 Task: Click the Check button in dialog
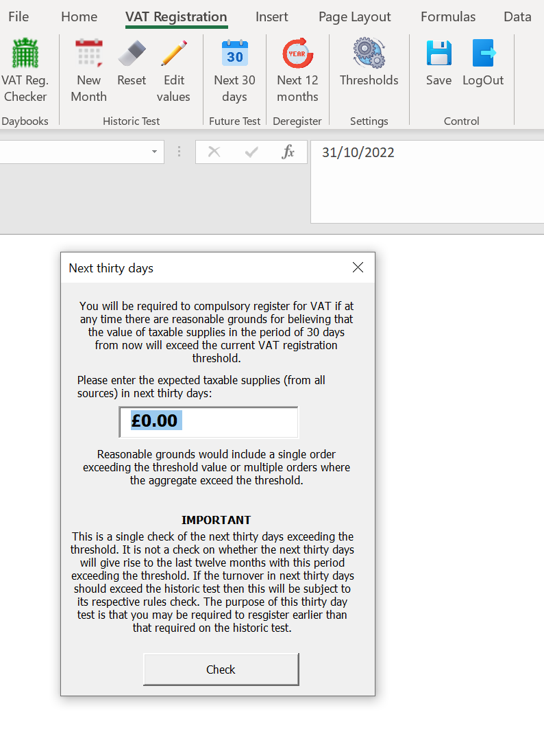point(221,669)
